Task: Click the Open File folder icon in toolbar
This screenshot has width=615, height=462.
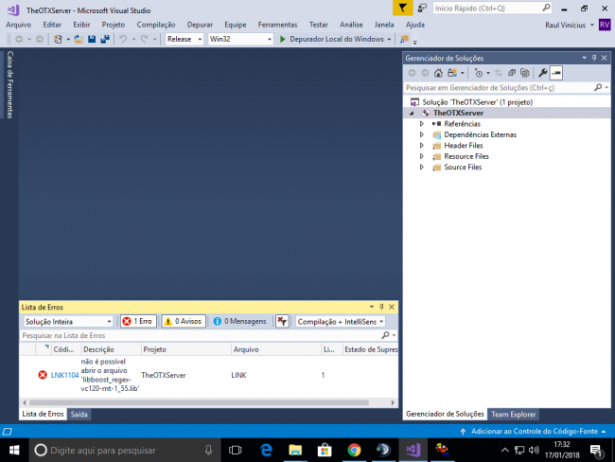Action: point(79,39)
